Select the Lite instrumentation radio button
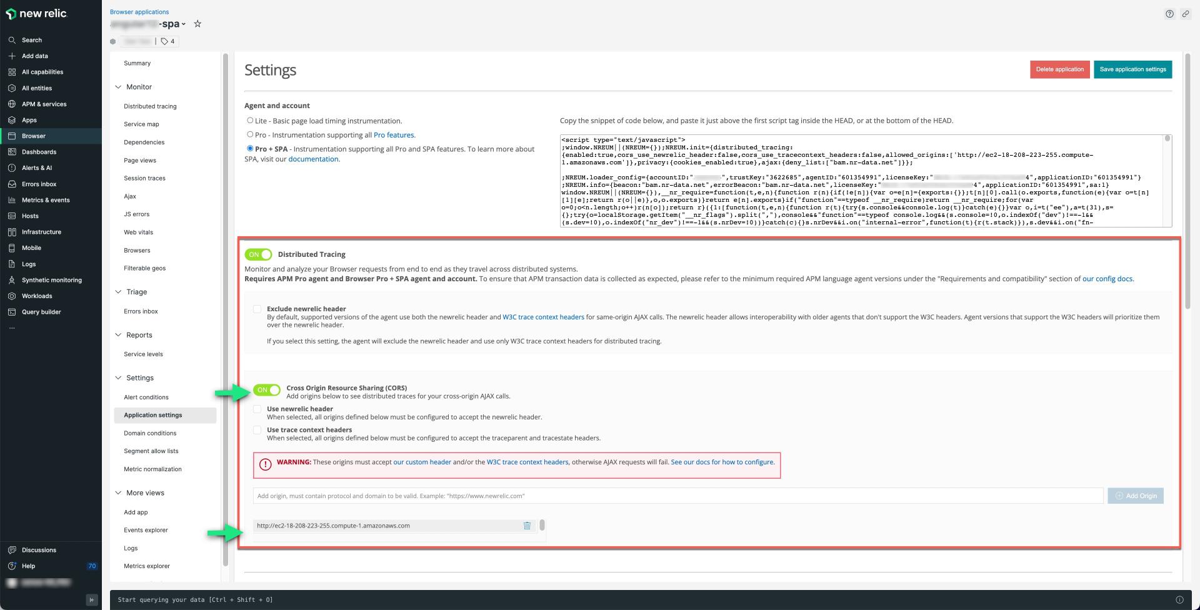The image size is (1200, 610). [x=249, y=120]
